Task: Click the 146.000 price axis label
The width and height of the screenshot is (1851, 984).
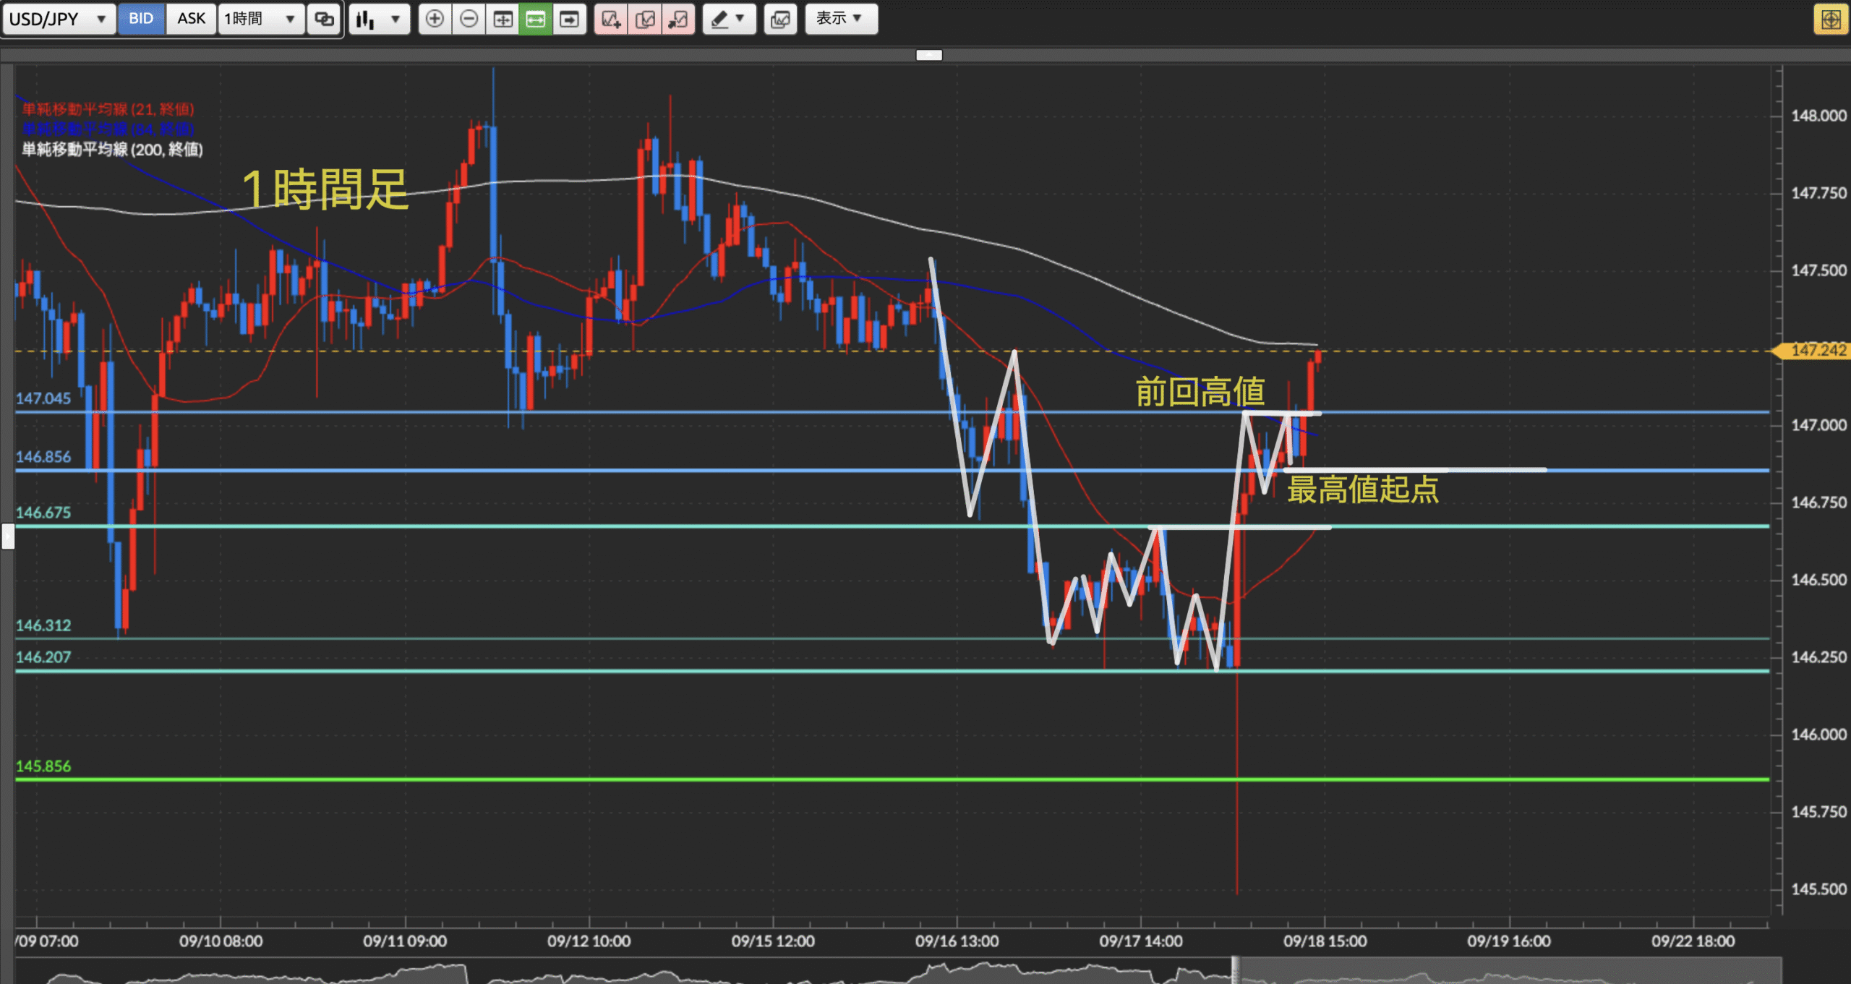Action: coord(1818,735)
